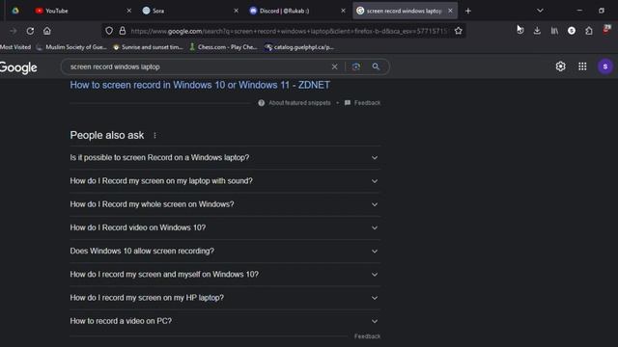Open Muslim Society of Guelph bookmark
The height and width of the screenshot is (347, 618).
[x=71, y=47]
